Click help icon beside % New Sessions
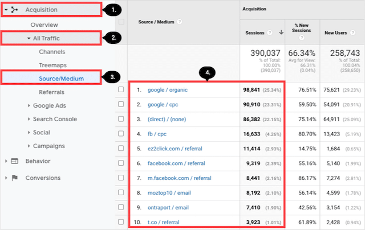The image size is (365, 230). pyautogui.click(x=302, y=36)
